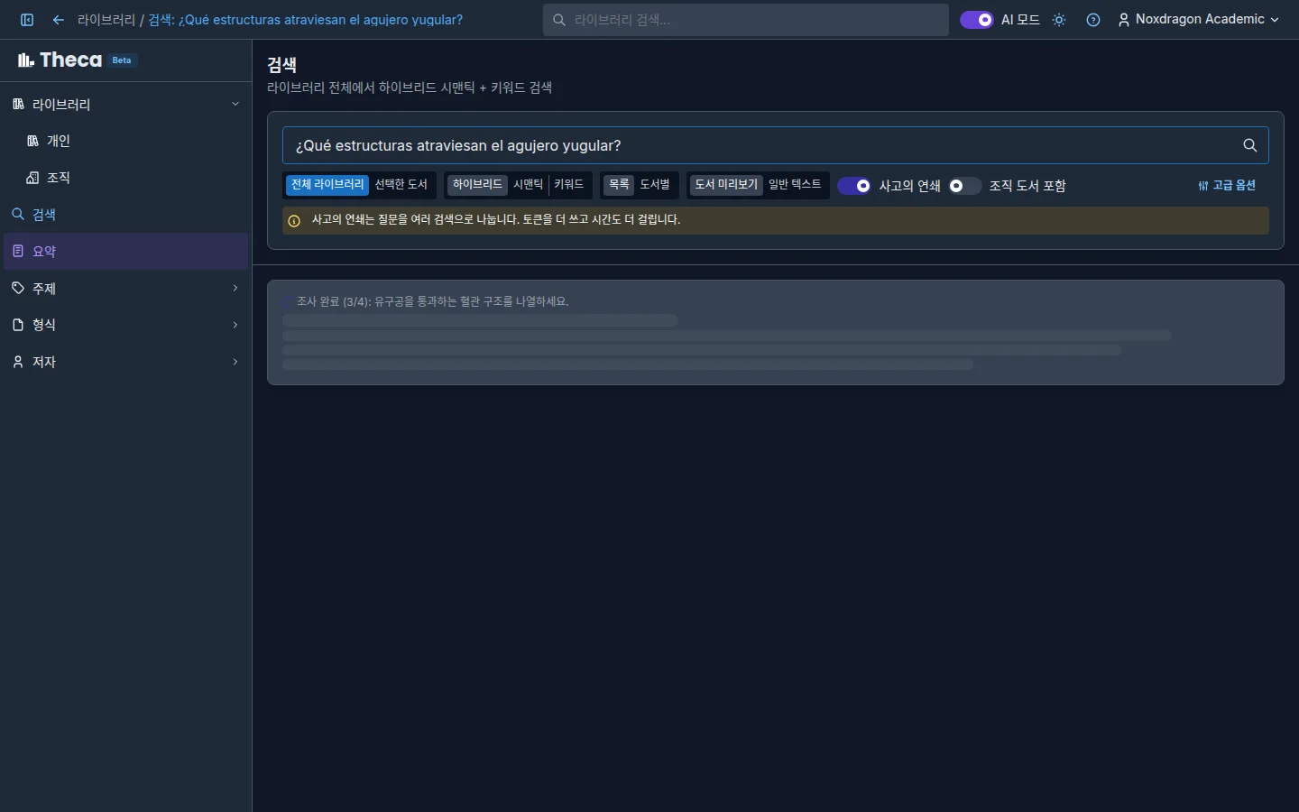Open 개인 library in sidebar
Image resolution: width=1299 pixels, height=812 pixels.
[126, 141]
